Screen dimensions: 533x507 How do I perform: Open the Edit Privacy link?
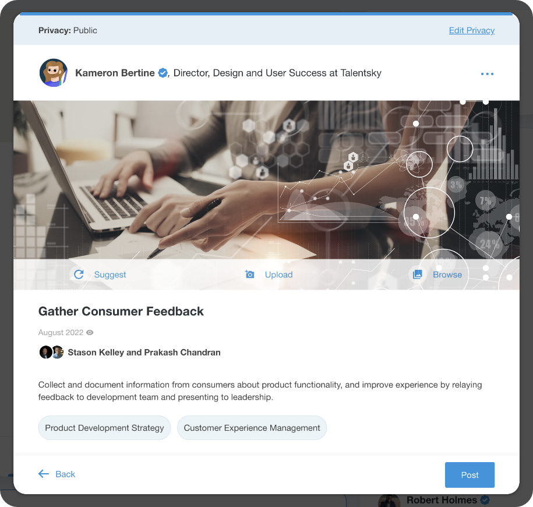pyautogui.click(x=471, y=30)
